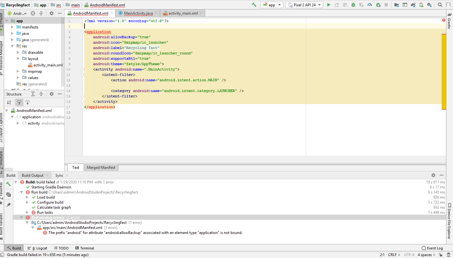Run the app with green play button
Screen dimensions: 453x258
pos(329,5)
